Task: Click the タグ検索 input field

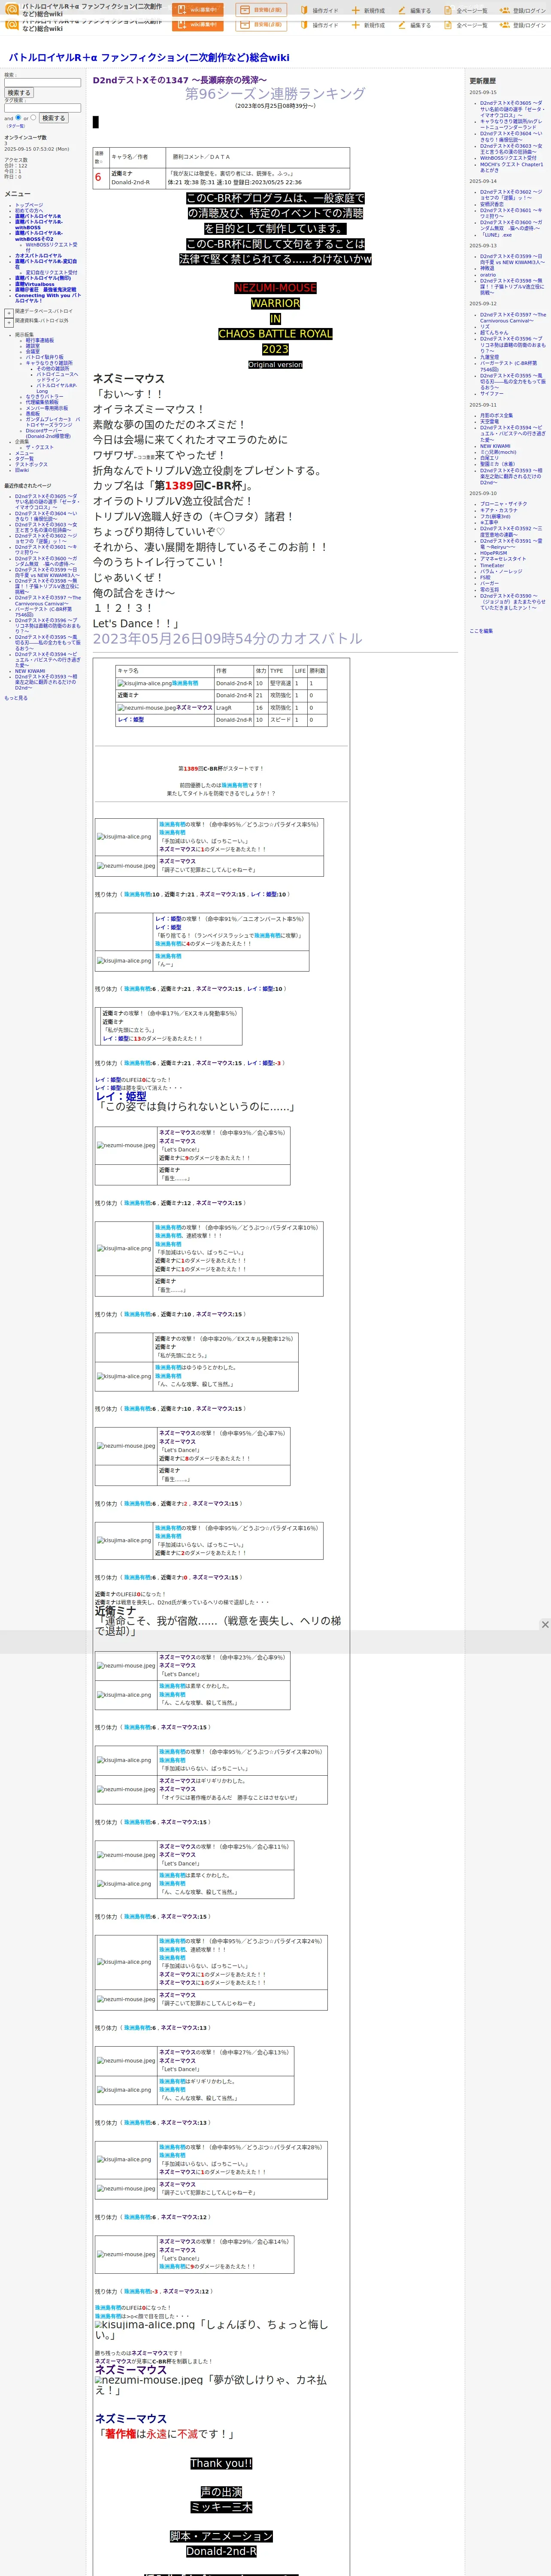Action: [42, 108]
